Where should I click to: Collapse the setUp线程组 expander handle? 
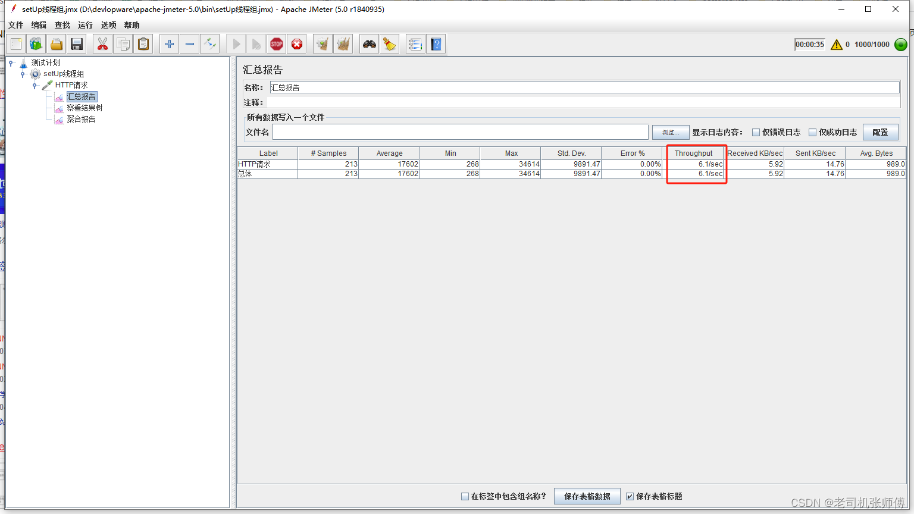point(23,74)
